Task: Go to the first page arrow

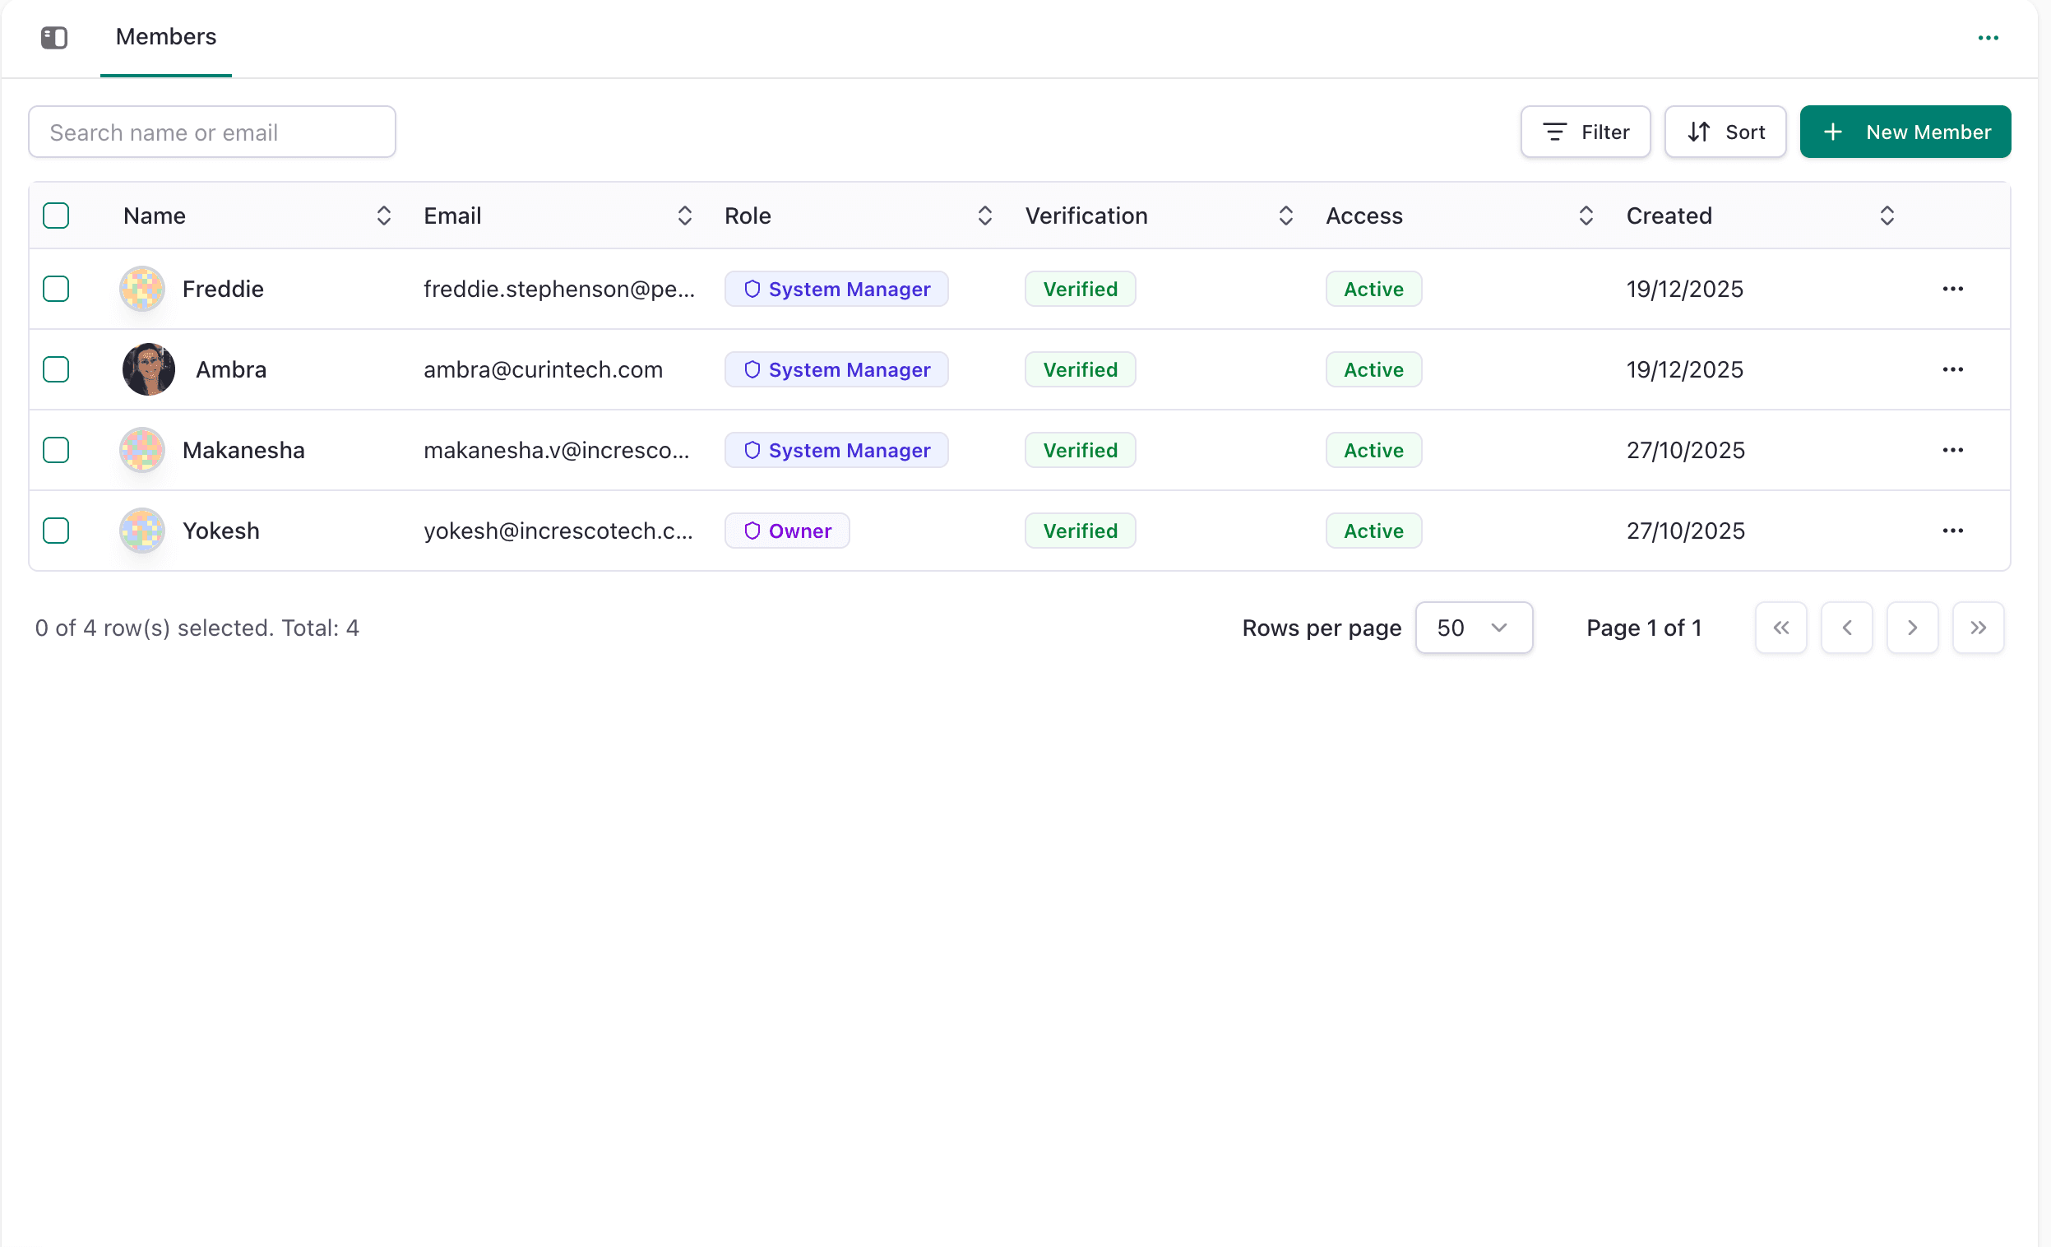Action: (x=1780, y=628)
